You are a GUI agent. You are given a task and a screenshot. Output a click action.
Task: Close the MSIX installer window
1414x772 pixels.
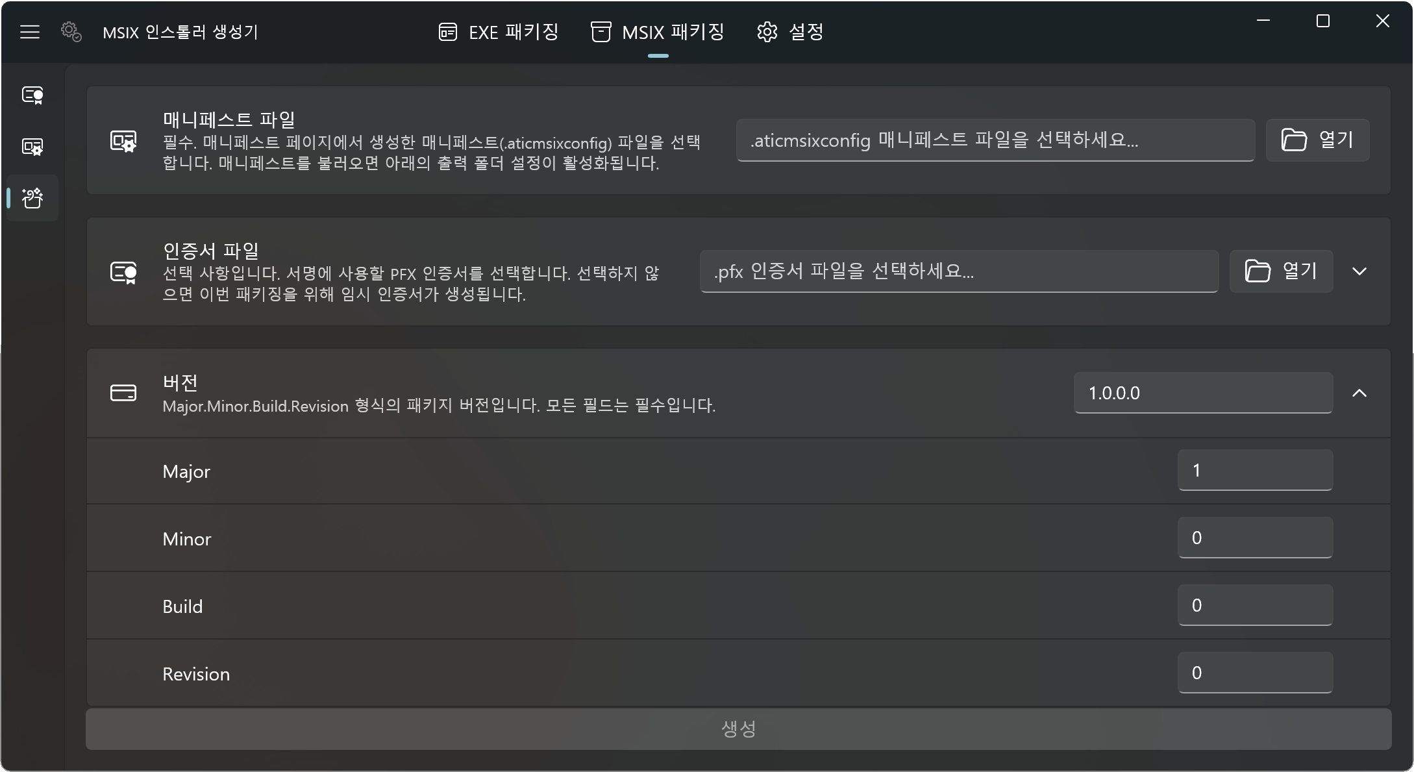1383,21
